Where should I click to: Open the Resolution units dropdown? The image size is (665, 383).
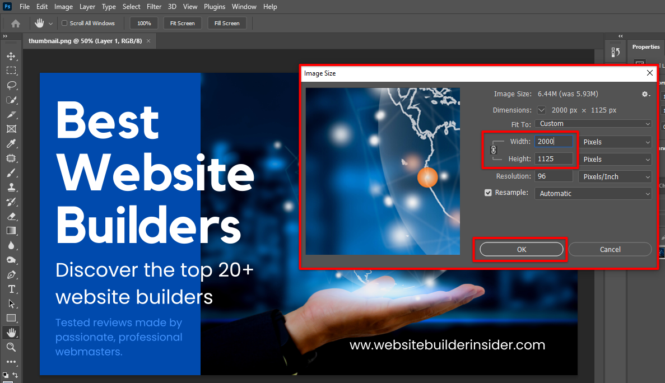click(615, 176)
